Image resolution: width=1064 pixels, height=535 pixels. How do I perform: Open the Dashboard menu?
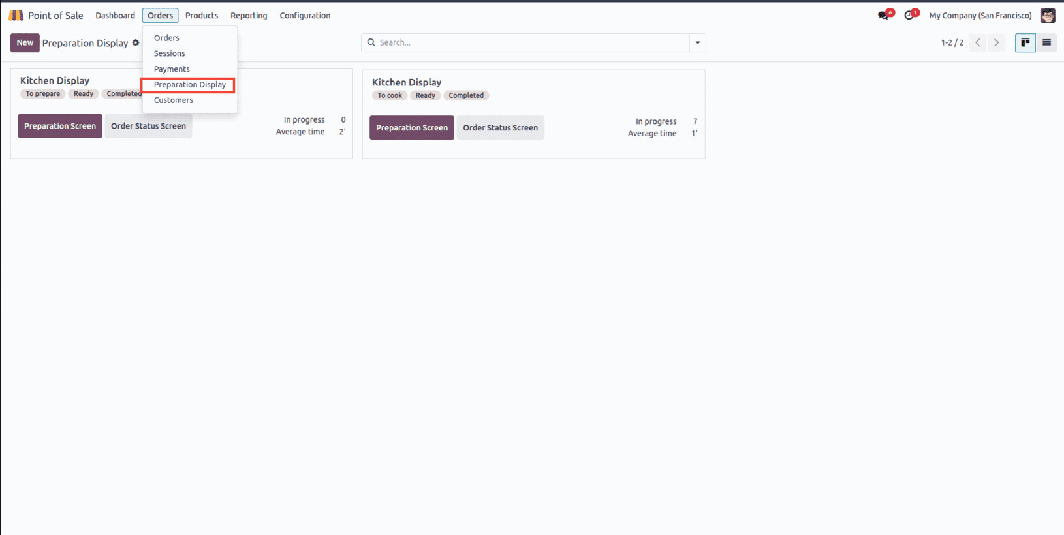(115, 16)
